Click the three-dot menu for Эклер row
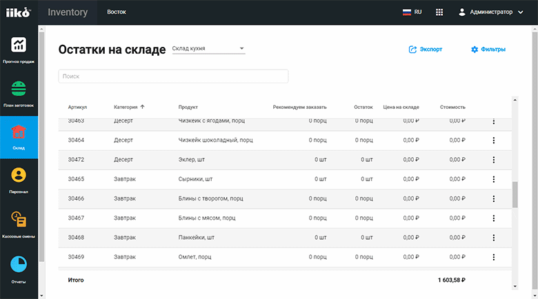 tap(494, 160)
